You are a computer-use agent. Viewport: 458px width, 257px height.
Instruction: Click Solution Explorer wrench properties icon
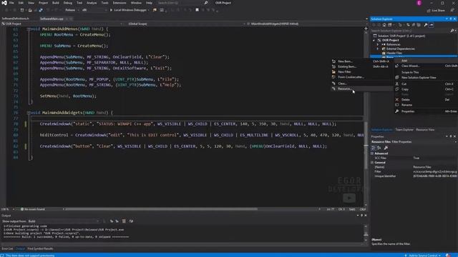pos(426,25)
